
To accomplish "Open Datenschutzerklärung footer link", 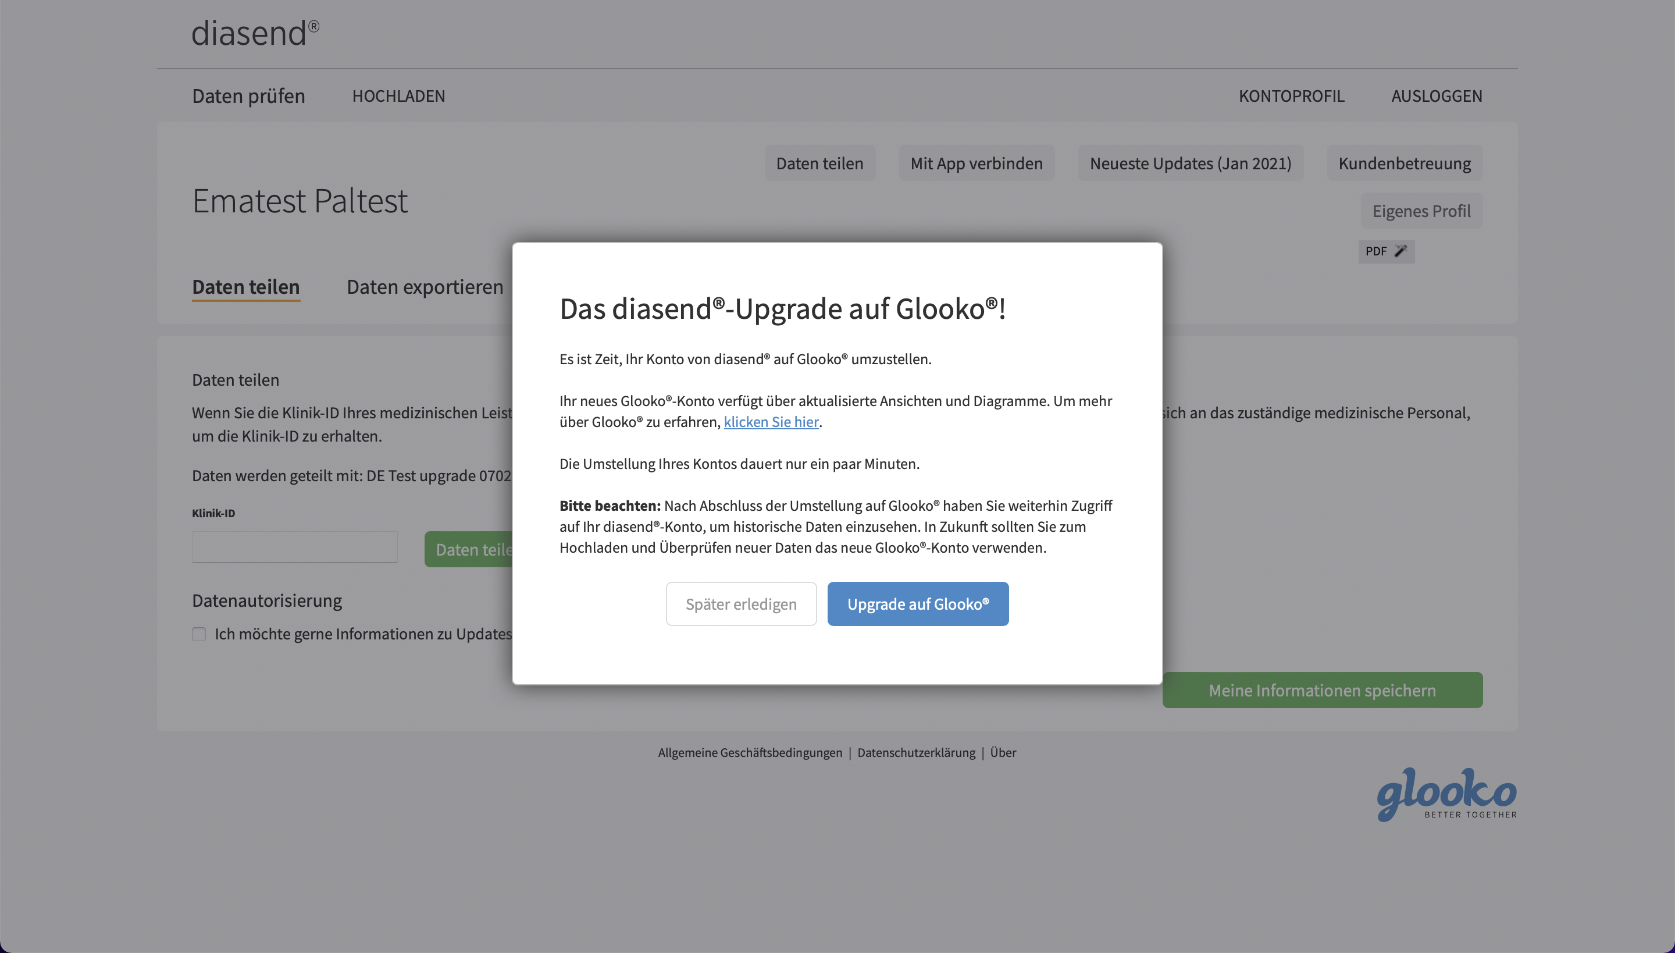I will coord(916,753).
